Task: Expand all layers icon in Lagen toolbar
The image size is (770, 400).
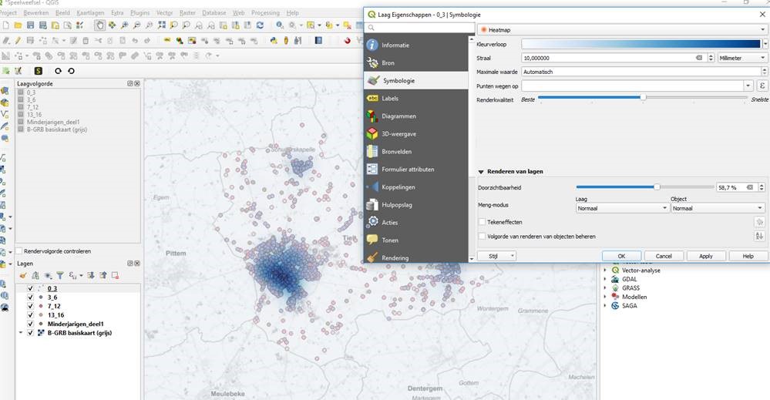Action: (x=91, y=276)
